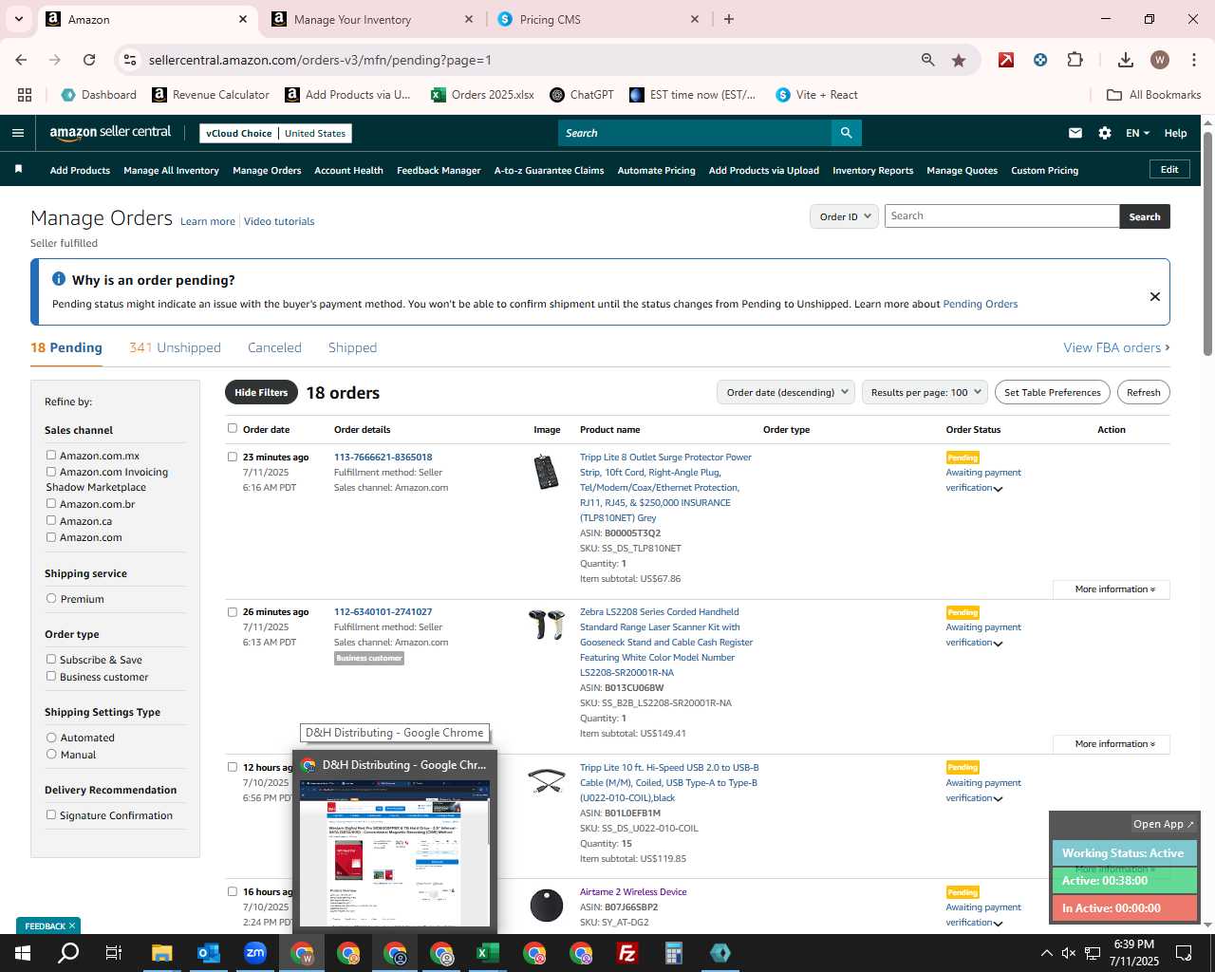Viewport: 1215px width, 972px height.
Task: Click the bookmark flag icon in navigation bar
Action: click(x=18, y=170)
